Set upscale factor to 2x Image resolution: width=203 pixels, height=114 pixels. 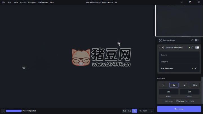pos(174,85)
